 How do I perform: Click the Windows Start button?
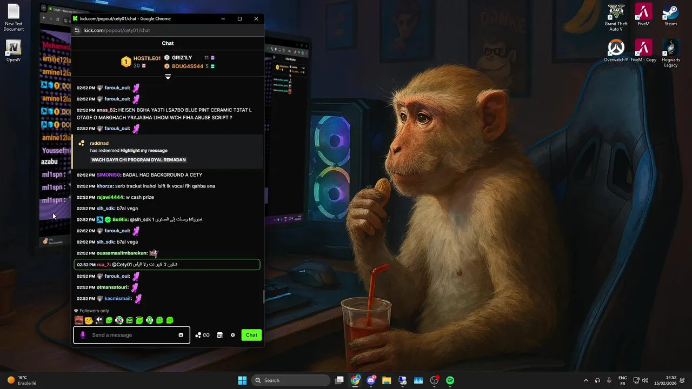point(242,380)
